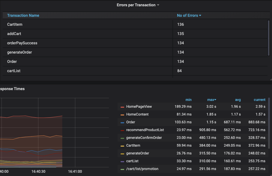Click the 905.80 ms max value
Screen dimensions: 272x176
(208, 130)
